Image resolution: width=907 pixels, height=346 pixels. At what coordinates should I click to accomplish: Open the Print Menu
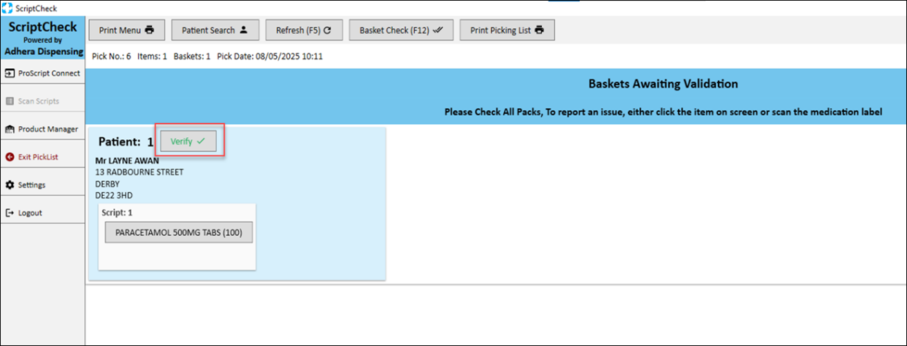(x=126, y=30)
